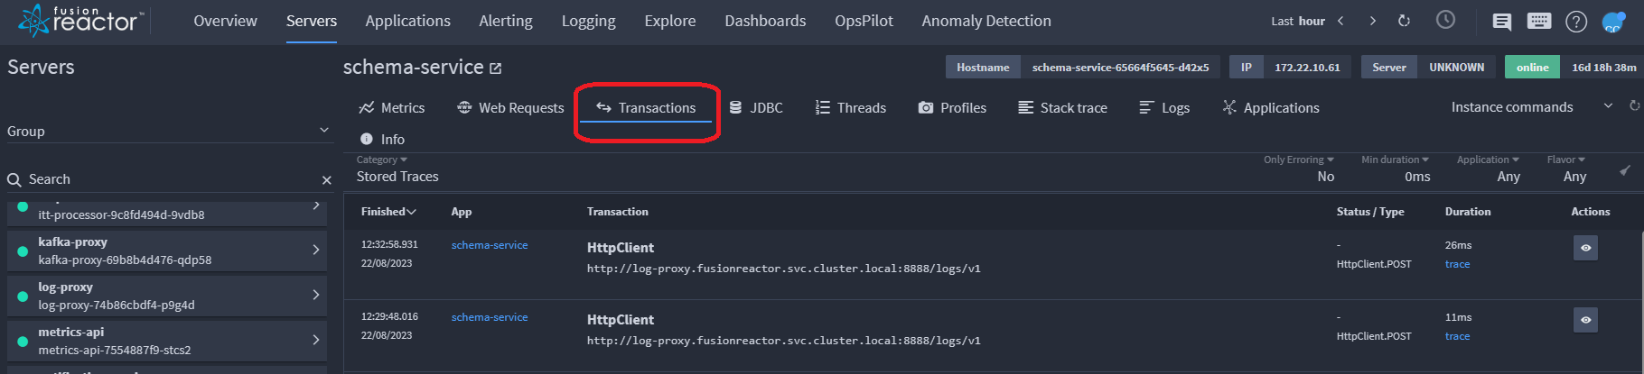Refresh data using top bar refresh icon

pos(1404,21)
